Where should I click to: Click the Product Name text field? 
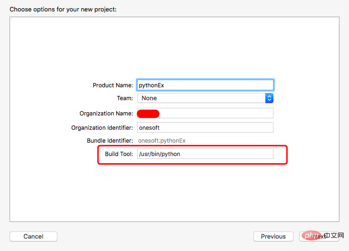coord(205,85)
